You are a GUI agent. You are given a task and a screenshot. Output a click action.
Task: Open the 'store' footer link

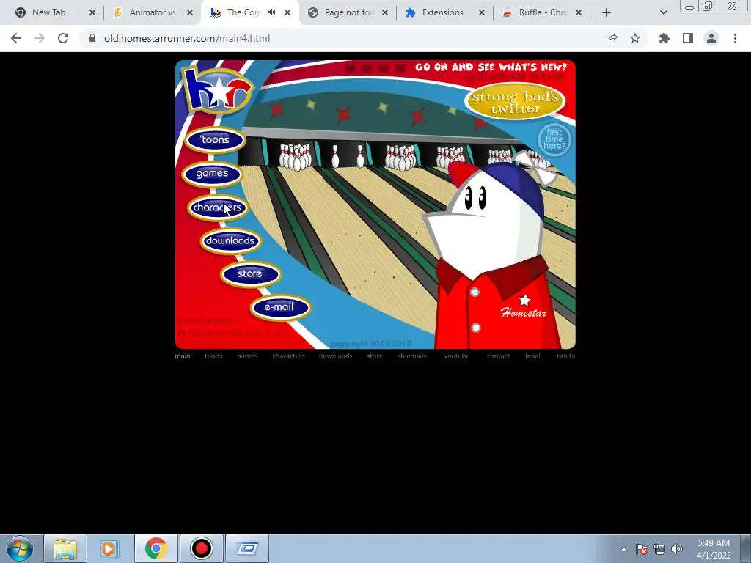pos(375,356)
